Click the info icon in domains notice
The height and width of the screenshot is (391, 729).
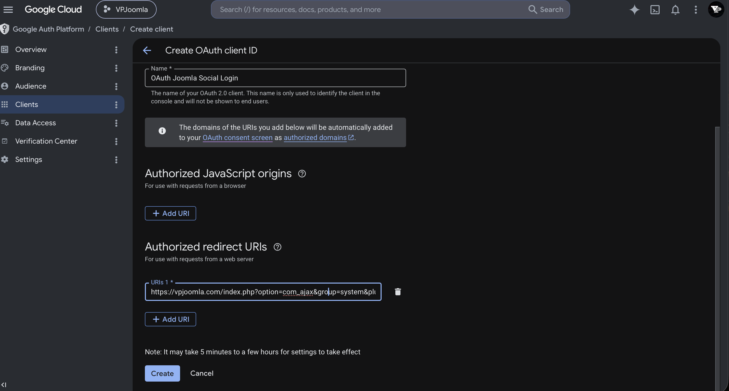(162, 131)
